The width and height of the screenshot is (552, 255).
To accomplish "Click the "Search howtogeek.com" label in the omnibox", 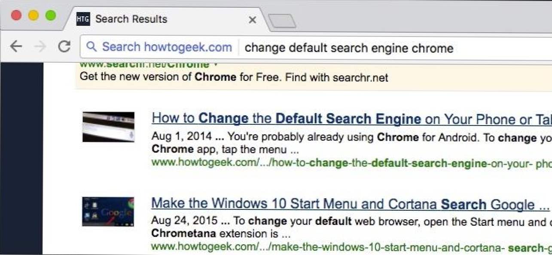I will (167, 47).
